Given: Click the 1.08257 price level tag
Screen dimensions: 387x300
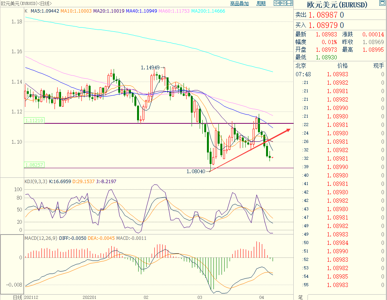Looking at the screenshot, I should click(x=34, y=165).
